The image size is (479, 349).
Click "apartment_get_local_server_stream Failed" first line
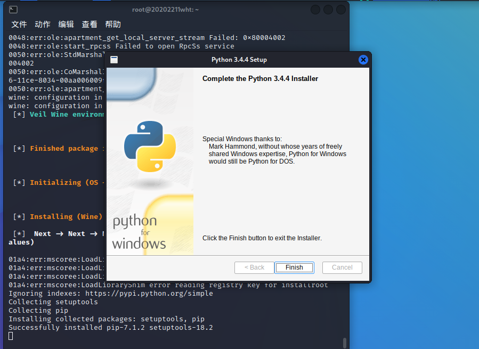coord(147,38)
